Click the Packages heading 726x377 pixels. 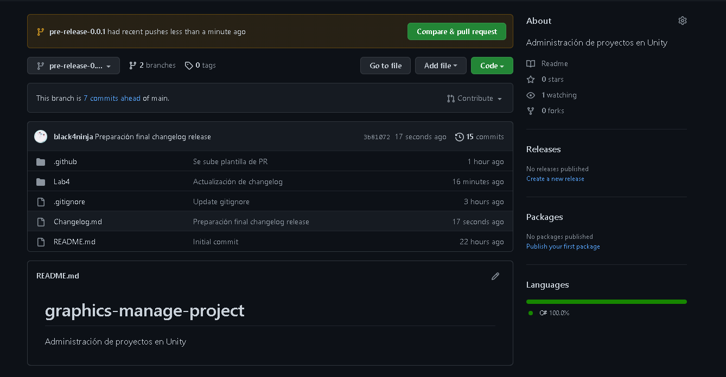point(545,217)
